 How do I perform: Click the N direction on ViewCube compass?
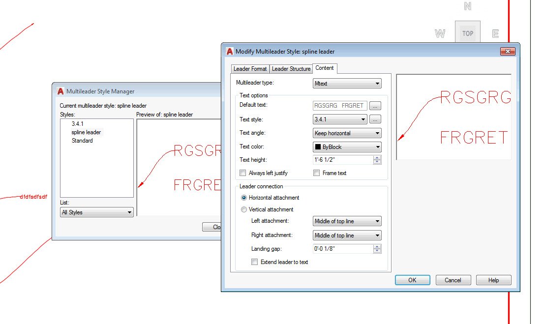(468, 6)
